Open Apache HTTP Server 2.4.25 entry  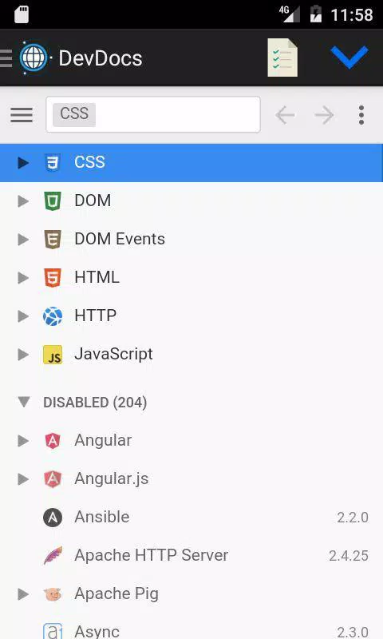(191, 556)
